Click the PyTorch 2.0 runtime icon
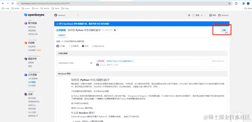The width and height of the screenshot is (252, 122). click(93, 46)
